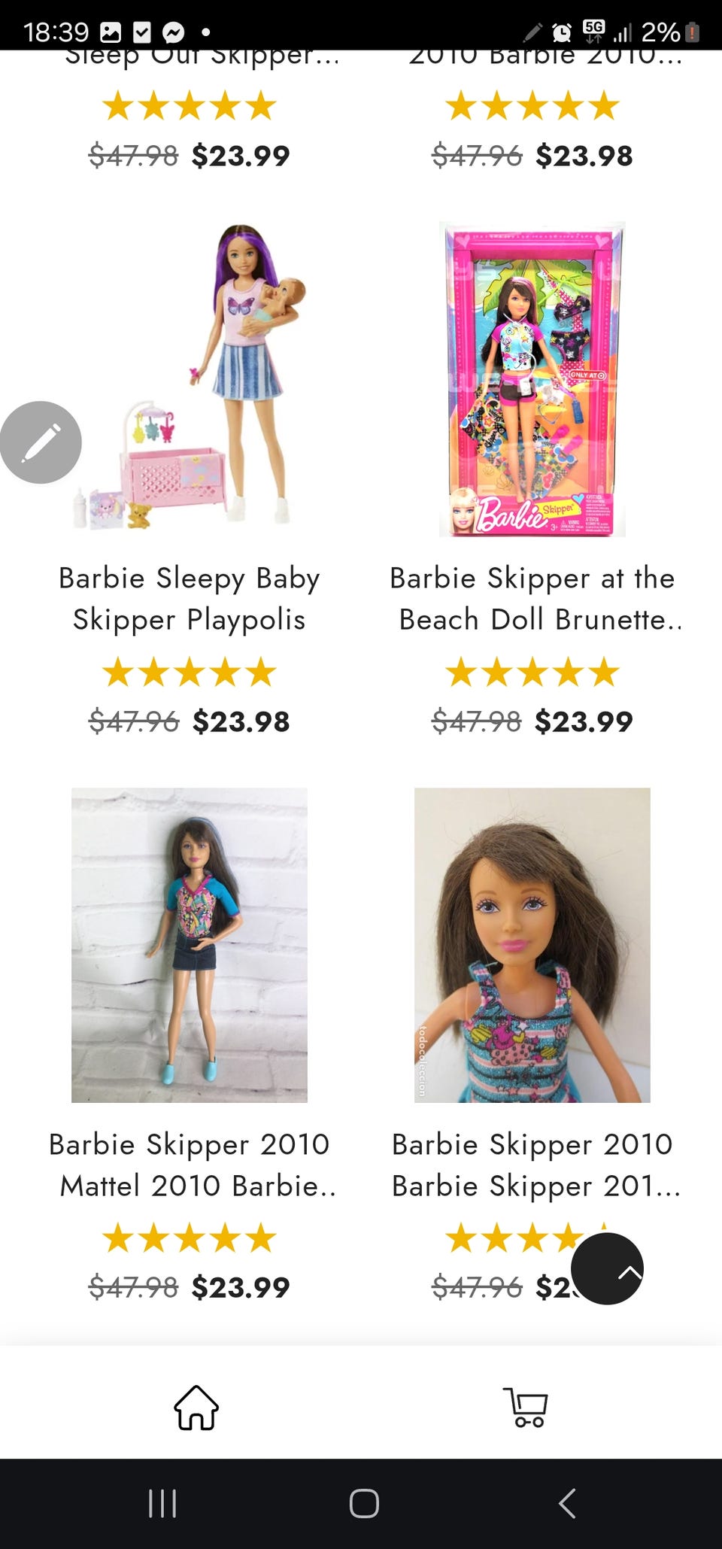
Task: Open Skipper doll photo against white brick wall
Action: [x=189, y=945]
